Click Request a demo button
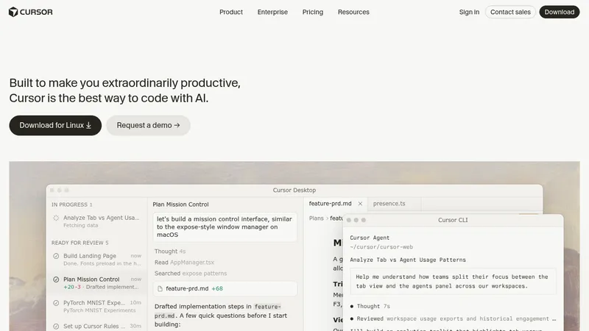The image size is (589, 331). click(x=149, y=125)
